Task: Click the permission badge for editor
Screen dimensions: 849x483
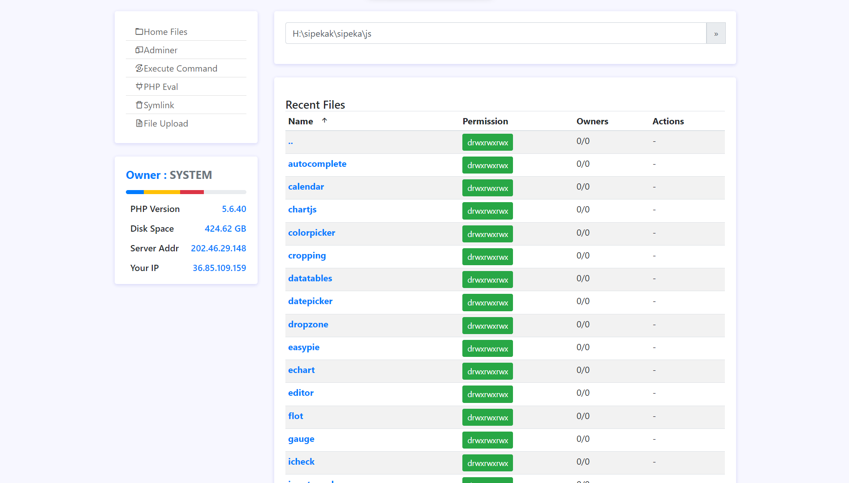Action: (487, 394)
